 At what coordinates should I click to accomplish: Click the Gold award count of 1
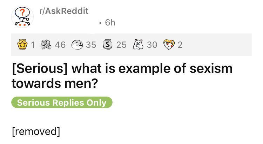33,45
